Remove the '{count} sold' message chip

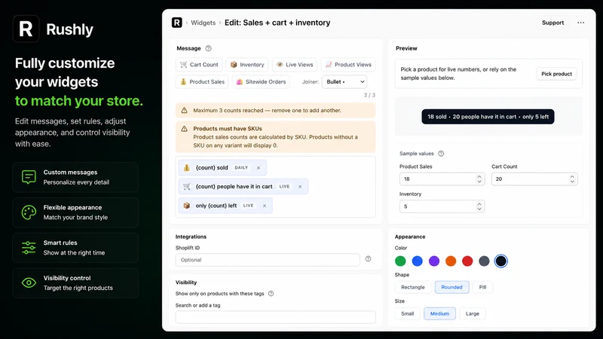(x=259, y=168)
